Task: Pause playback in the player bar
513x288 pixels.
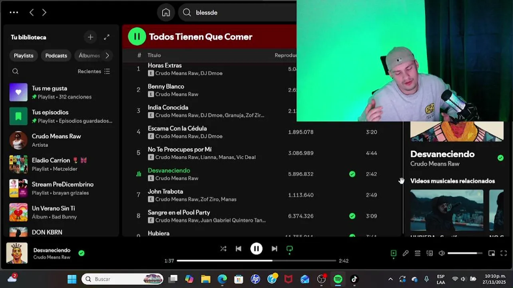Action: [256, 249]
